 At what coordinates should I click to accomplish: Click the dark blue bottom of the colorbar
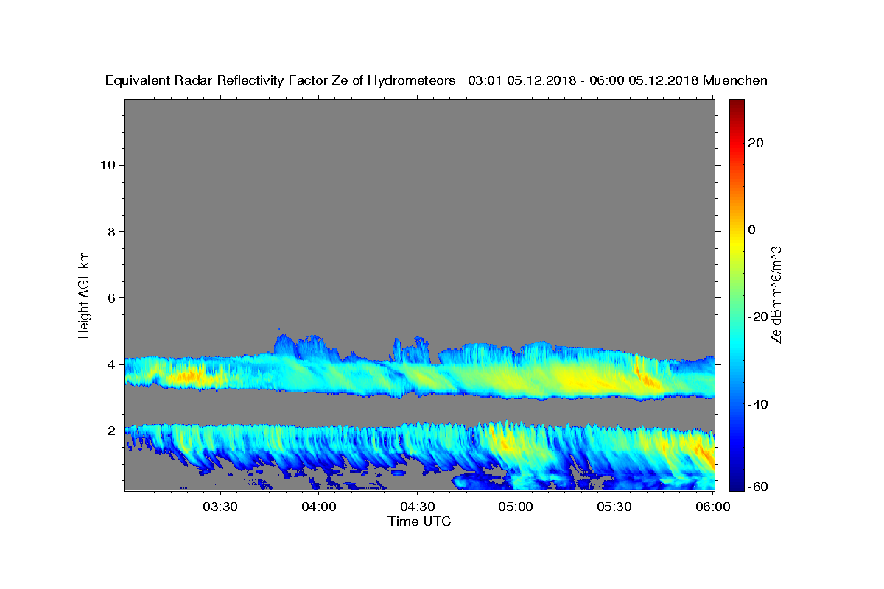point(737,482)
